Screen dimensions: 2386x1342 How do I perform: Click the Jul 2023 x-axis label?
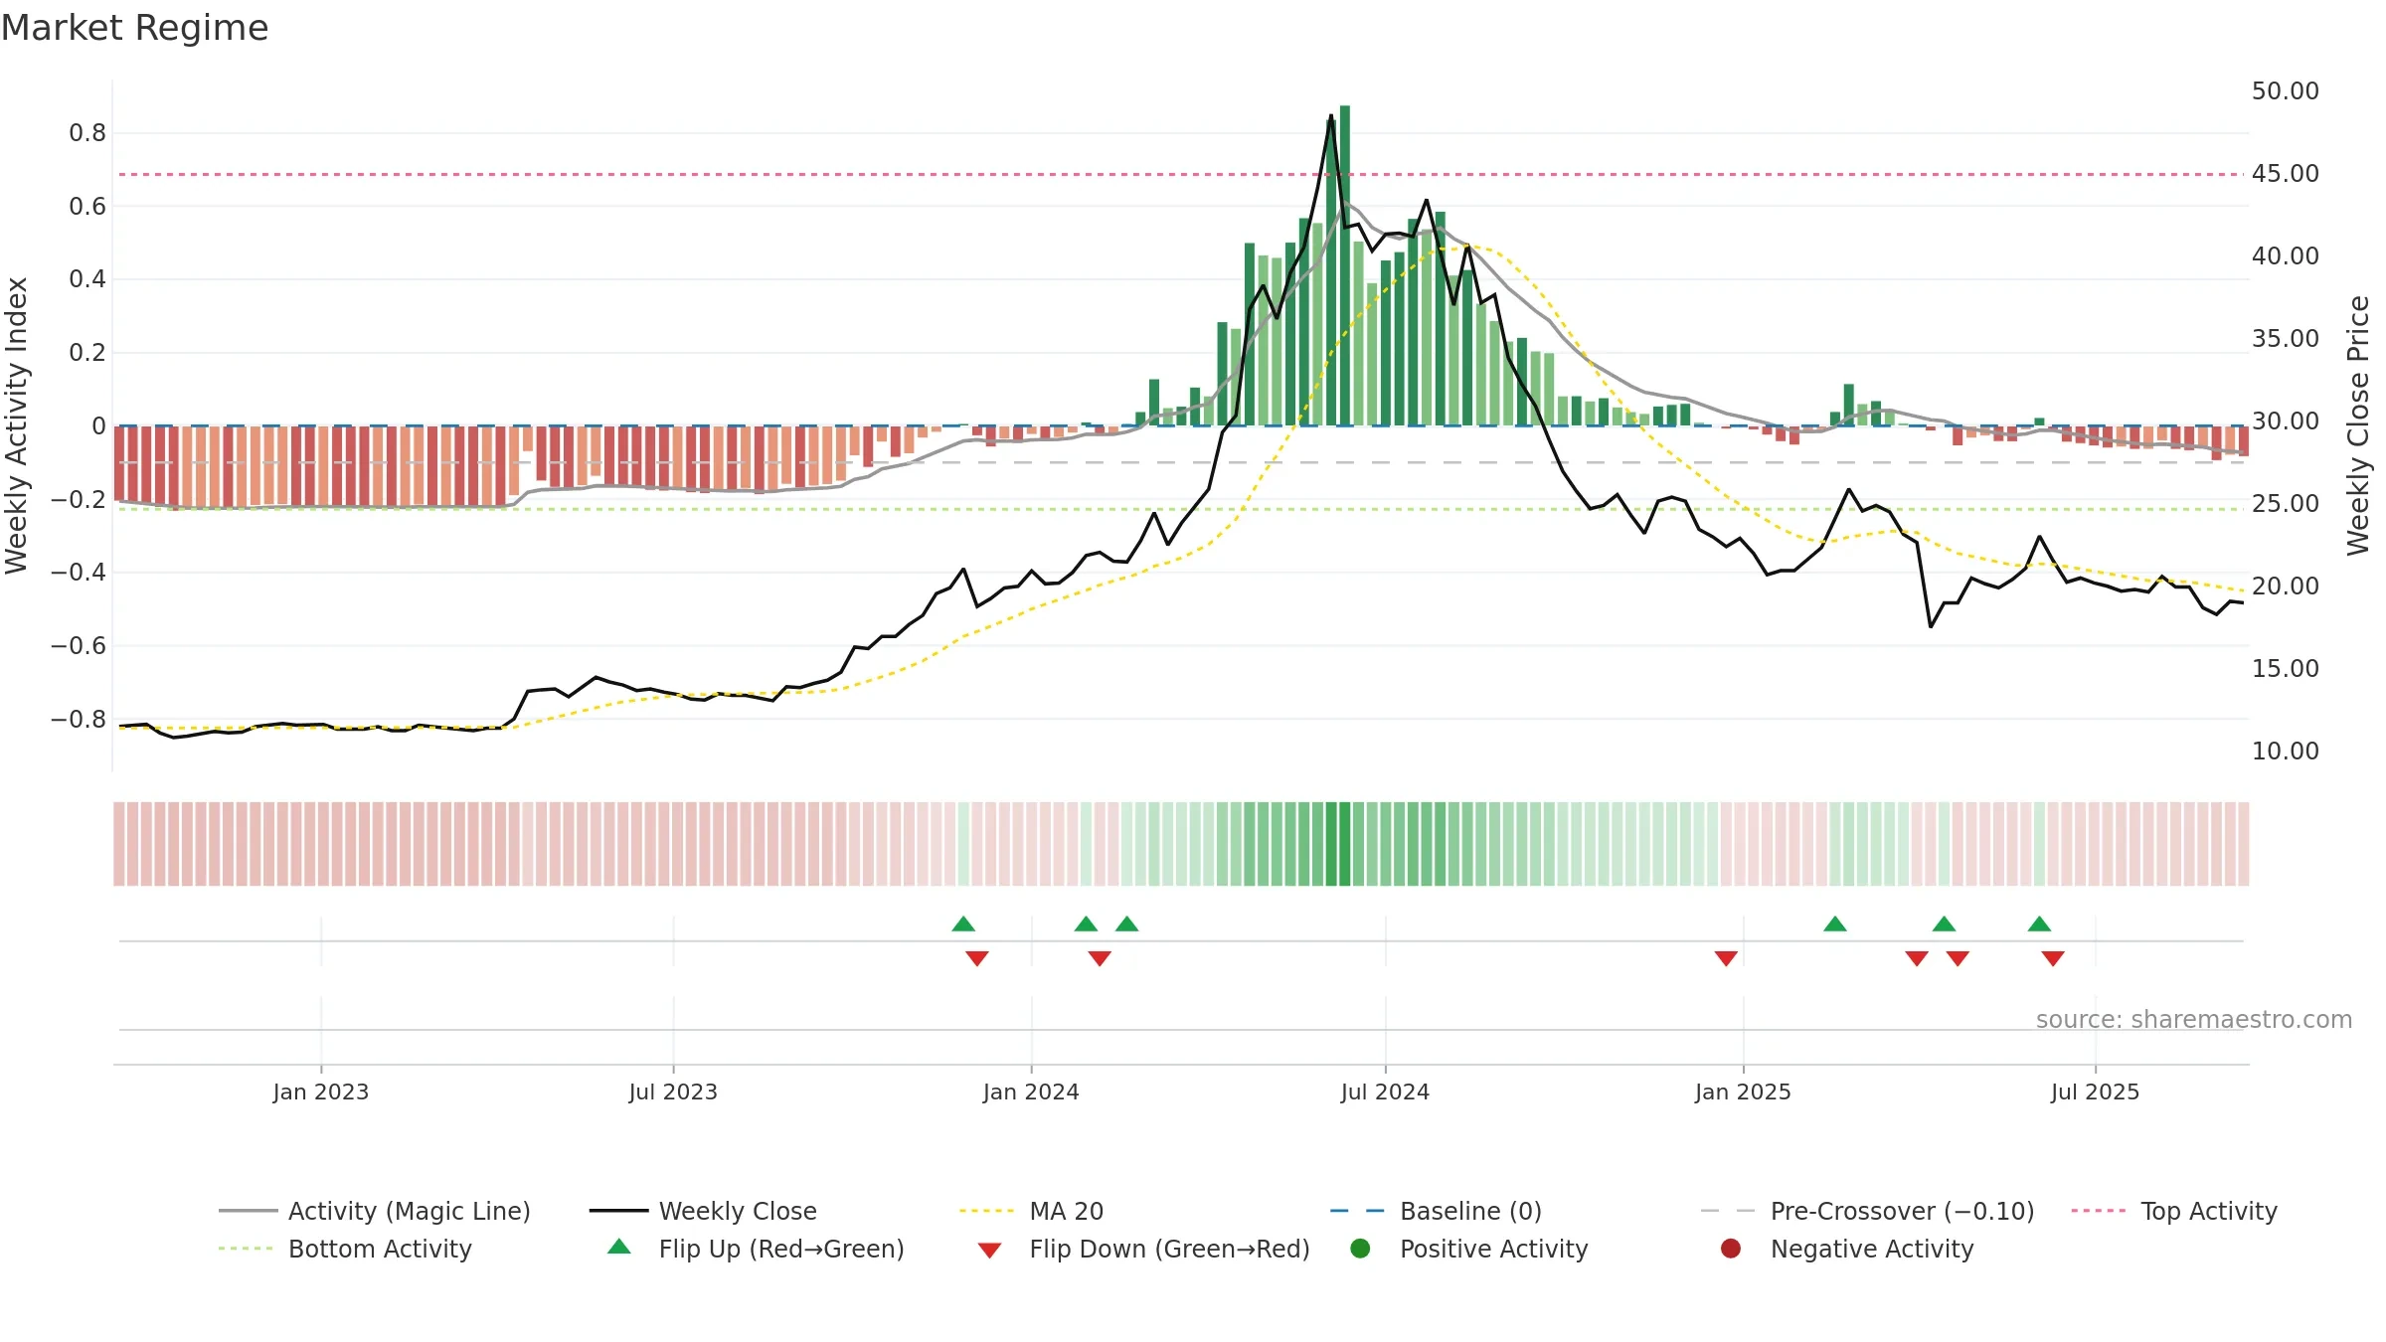tap(673, 1091)
